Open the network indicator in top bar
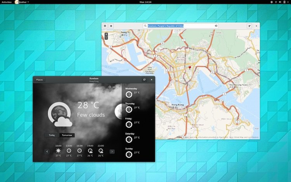The image size is (291, 182). pyautogui.click(x=276, y=2)
